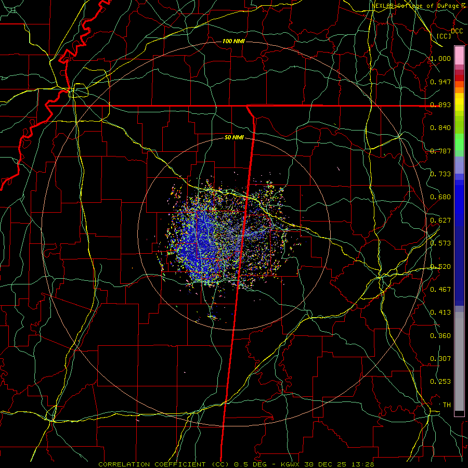Select the 1.000 legend value
The image size is (468, 468).
point(440,58)
